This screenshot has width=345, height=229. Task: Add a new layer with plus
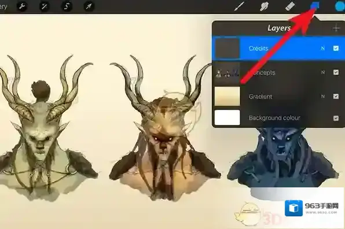point(336,28)
